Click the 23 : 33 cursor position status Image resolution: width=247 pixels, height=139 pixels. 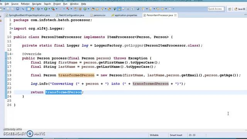tap(192, 135)
